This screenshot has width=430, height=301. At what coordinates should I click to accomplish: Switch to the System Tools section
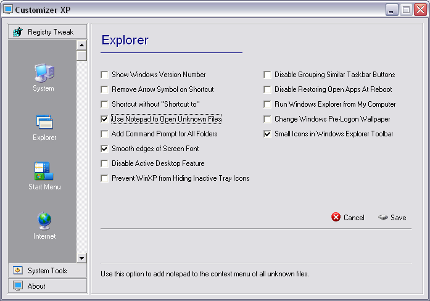click(48, 270)
